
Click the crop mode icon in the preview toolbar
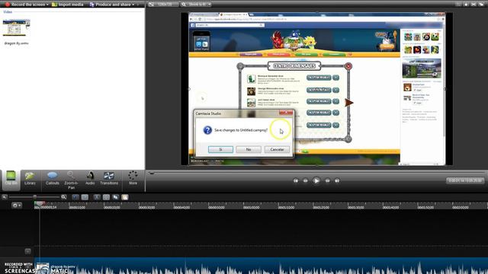click(x=458, y=5)
